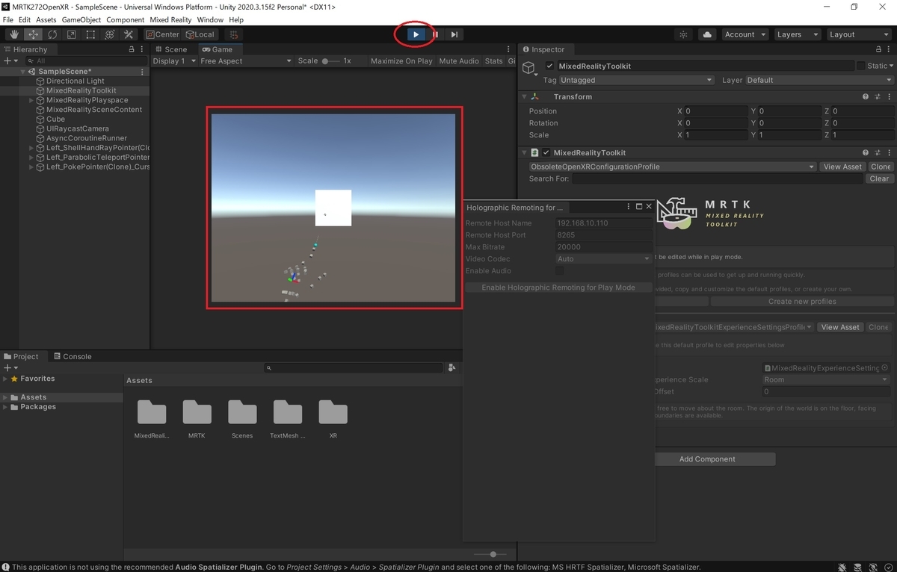
Task: Open Collab sun-shaped services icon
Action: point(683,34)
